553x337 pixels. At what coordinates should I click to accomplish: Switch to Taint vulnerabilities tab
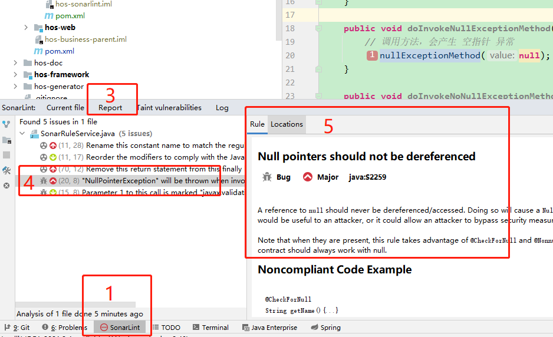(x=169, y=107)
